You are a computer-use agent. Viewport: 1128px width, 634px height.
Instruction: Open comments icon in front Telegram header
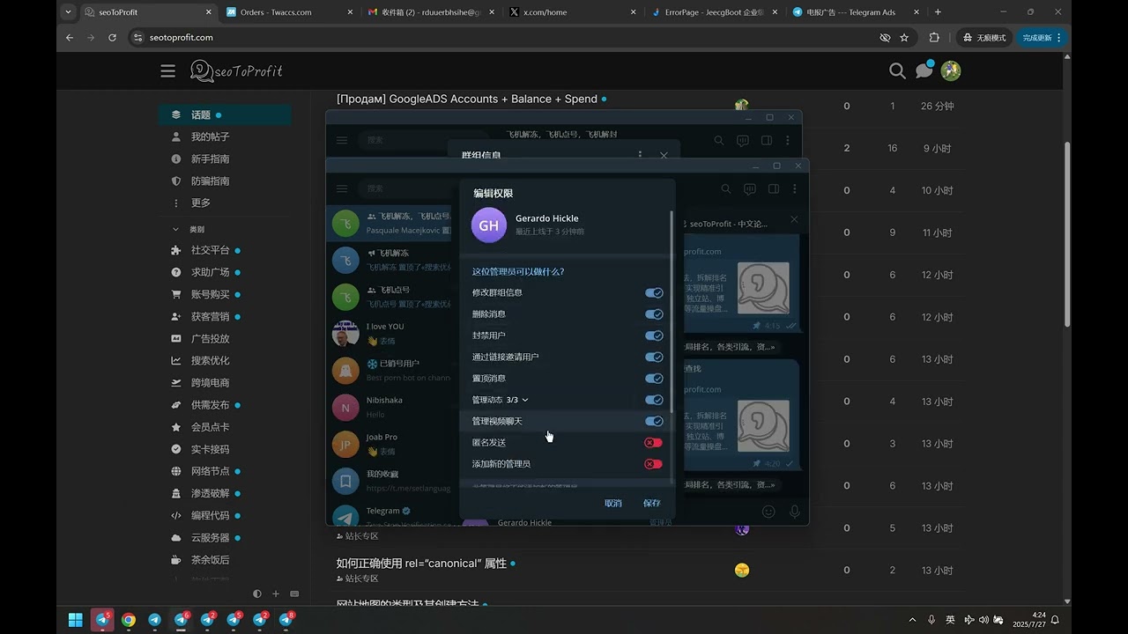pos(750,188)
